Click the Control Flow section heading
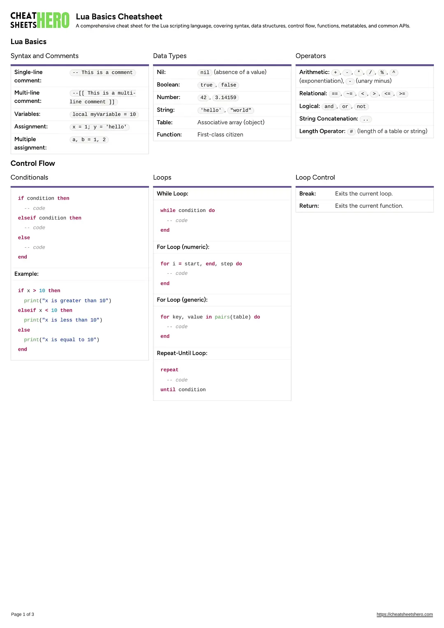The image size is (444, 628). click(x=33, y=163)
